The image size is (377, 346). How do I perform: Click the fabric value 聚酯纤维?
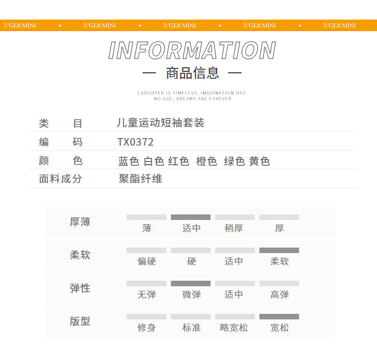(x=140, y=179)
